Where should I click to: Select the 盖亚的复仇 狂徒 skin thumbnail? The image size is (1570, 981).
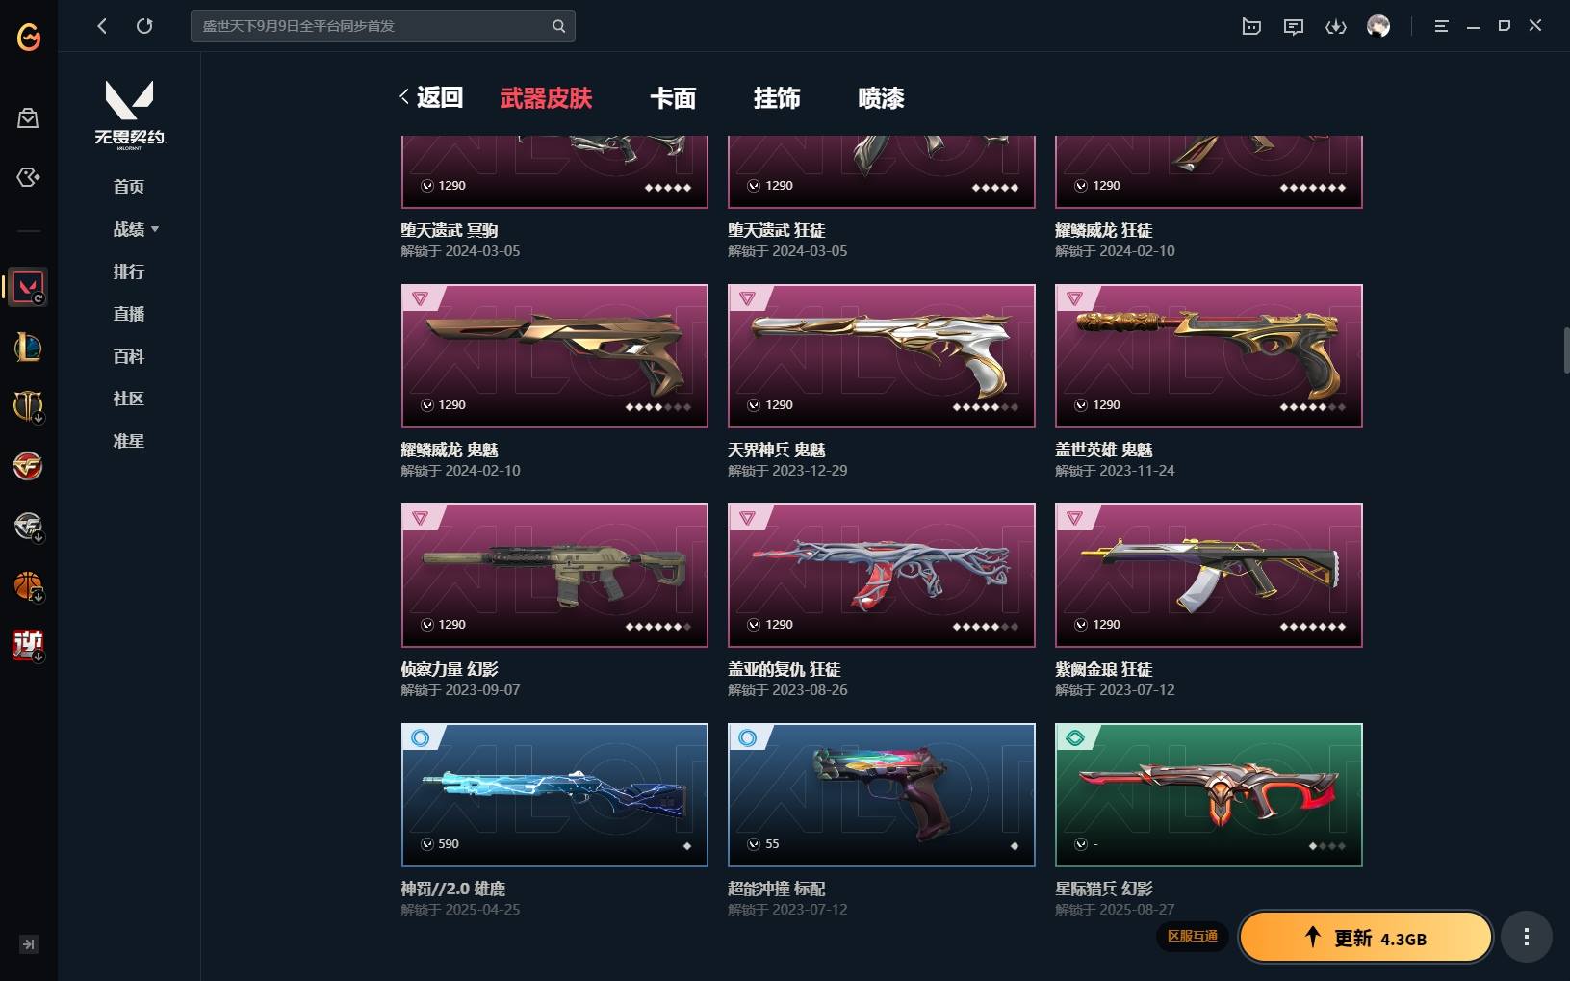tap(882, 576)
